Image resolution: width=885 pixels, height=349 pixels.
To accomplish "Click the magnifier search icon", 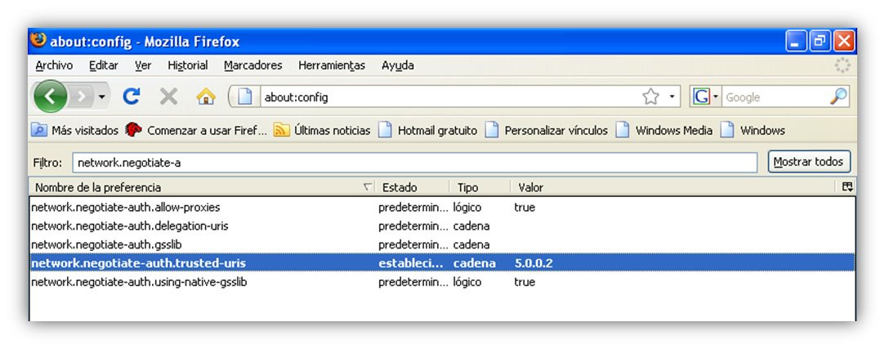I will click(x=838, y=96).
